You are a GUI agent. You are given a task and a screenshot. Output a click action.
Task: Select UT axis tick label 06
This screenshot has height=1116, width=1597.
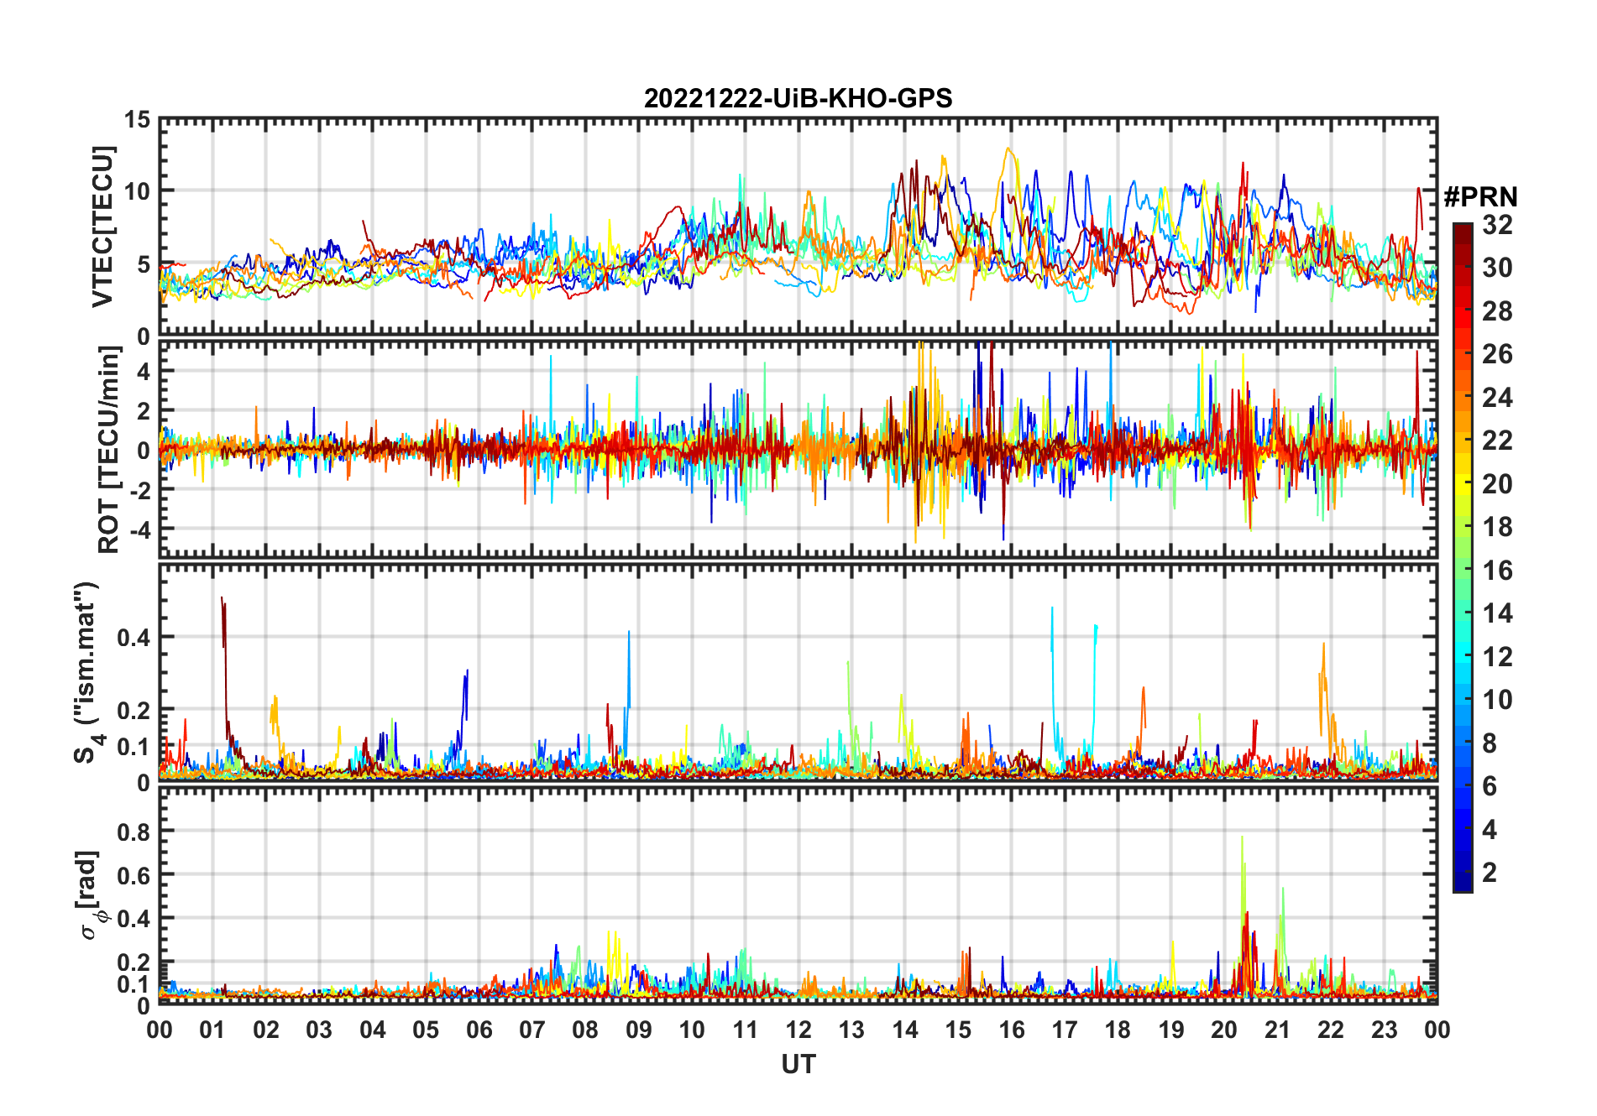tap(479, 1030)
